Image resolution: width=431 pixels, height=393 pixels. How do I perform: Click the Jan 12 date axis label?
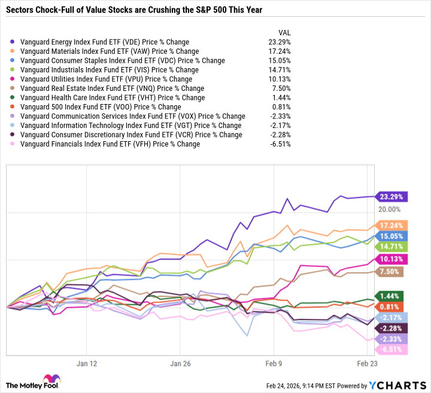(87, 363)
